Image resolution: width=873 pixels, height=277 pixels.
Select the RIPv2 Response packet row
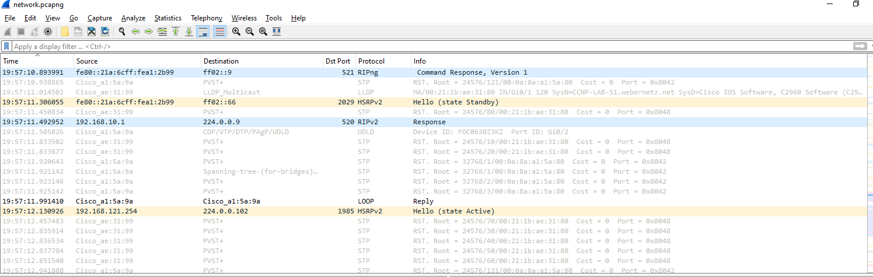pyautogui.click(x=233, y=122)
